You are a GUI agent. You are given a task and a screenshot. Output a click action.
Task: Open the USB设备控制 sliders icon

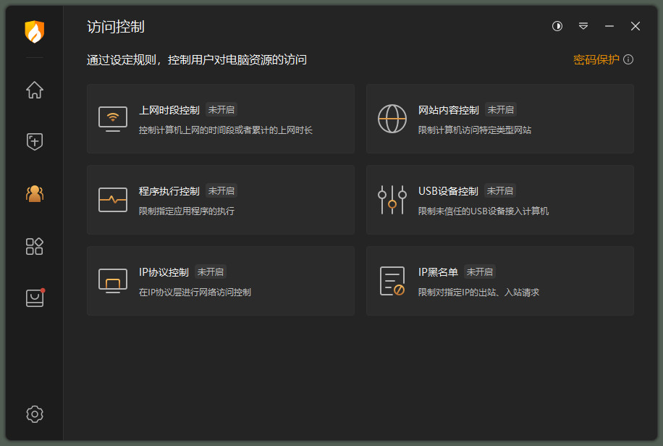392,200
